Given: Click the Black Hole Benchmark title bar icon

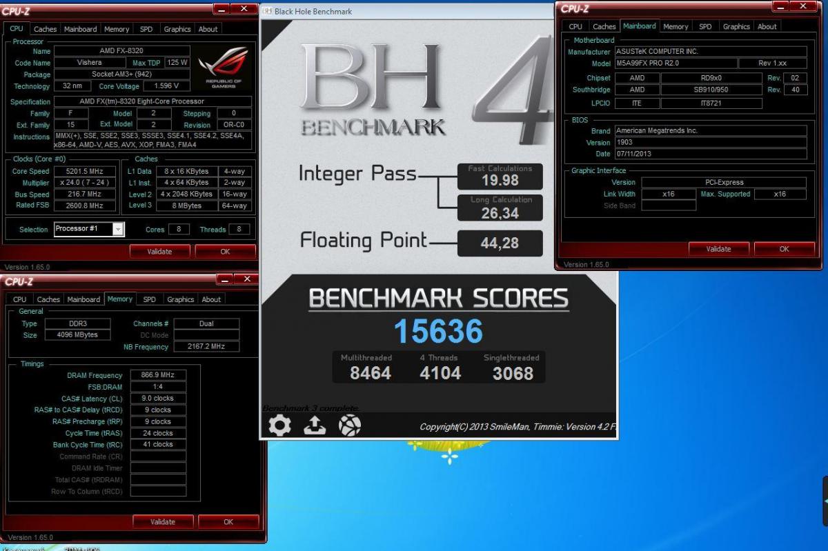Looking at the screenshot, I should (267, 11).
